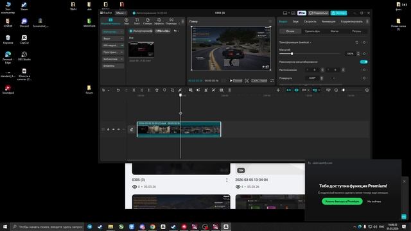Screen dimensions: 411x231
Task: Click the Telegram icon in the taskbar
Action: coord(90,227)
